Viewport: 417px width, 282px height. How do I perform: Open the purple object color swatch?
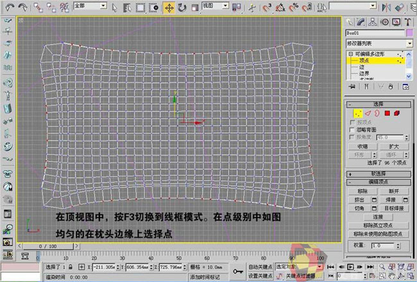(x=410, y=33)
